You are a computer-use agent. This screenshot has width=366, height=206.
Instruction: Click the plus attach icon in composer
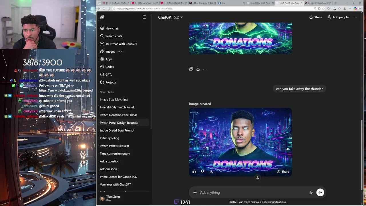pyautogui.click(x=195, y=193)
